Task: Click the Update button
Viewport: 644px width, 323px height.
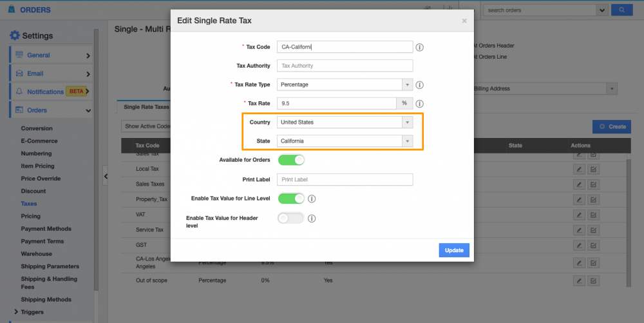Action: [454, 250]
